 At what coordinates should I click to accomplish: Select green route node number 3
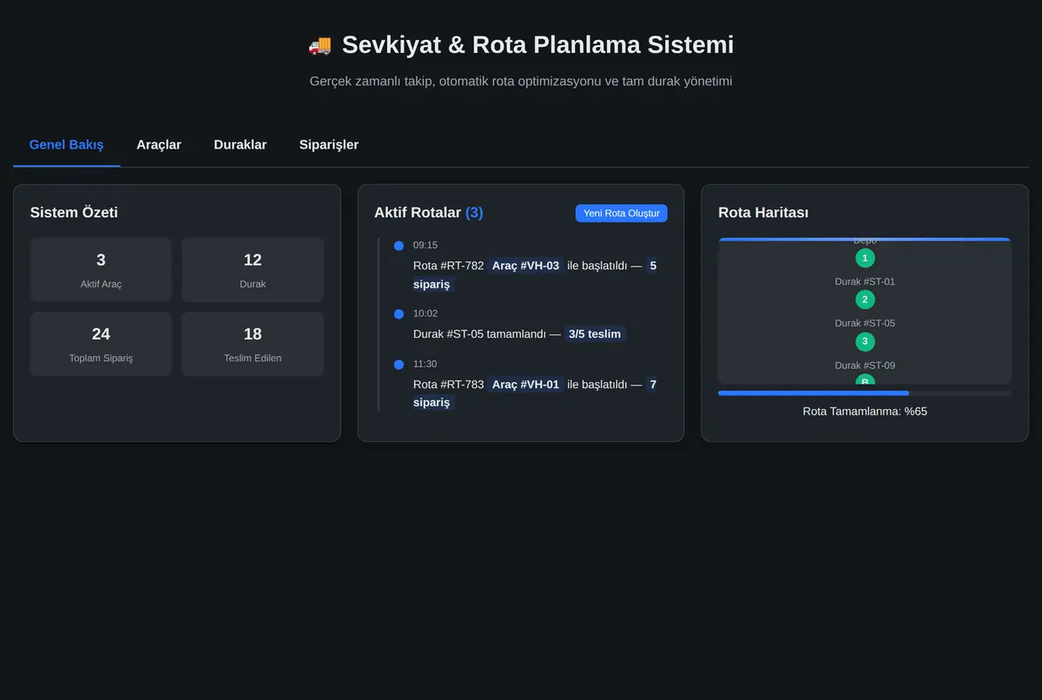[x=865, y=341]
